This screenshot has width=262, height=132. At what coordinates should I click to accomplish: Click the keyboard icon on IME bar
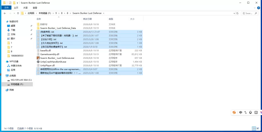(256, 112)
